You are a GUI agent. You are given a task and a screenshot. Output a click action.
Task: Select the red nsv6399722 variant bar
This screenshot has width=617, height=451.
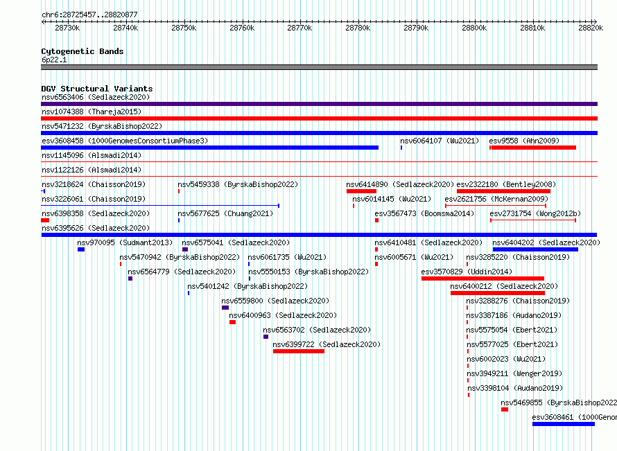pyautogui.click(x=299, y=351)
